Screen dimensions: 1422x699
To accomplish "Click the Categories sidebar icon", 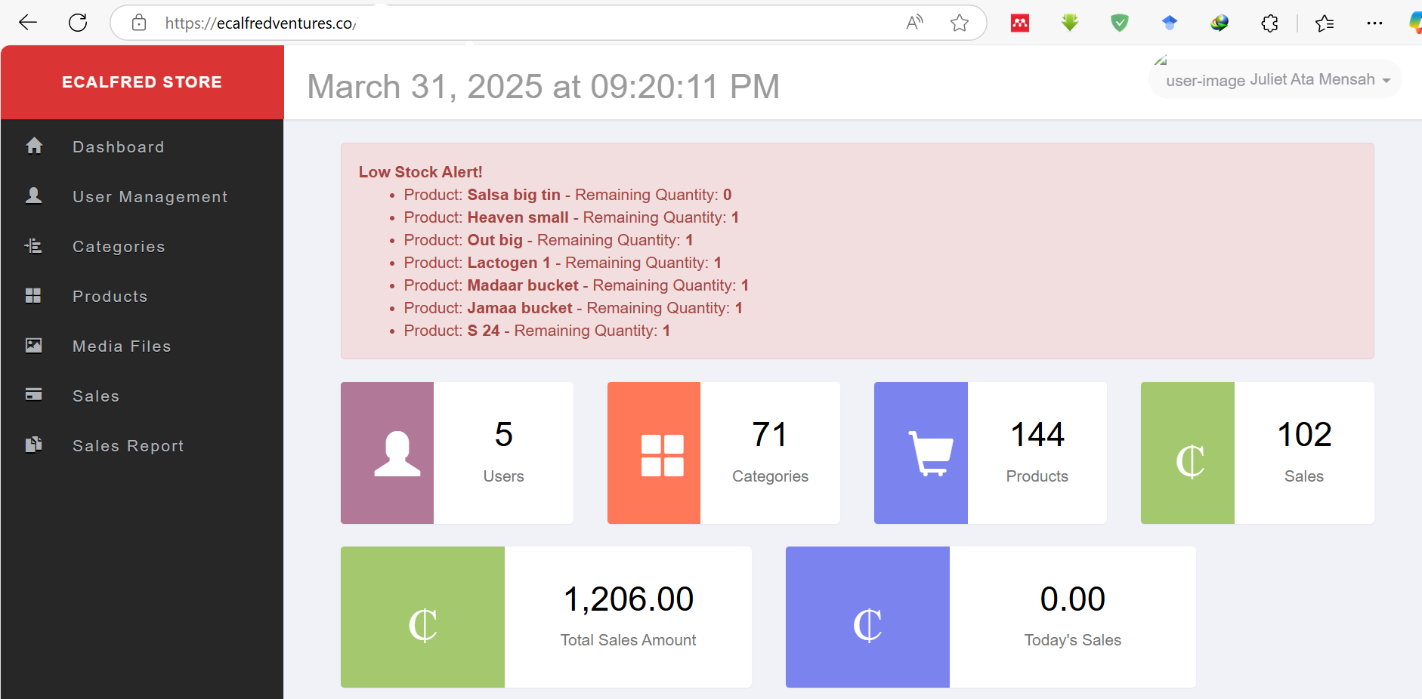I will [x=34, y=245].
